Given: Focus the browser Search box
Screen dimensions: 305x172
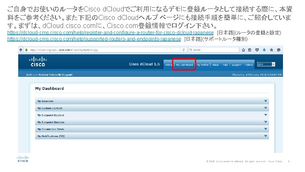Looking at the screenshot, I should 213,50.
